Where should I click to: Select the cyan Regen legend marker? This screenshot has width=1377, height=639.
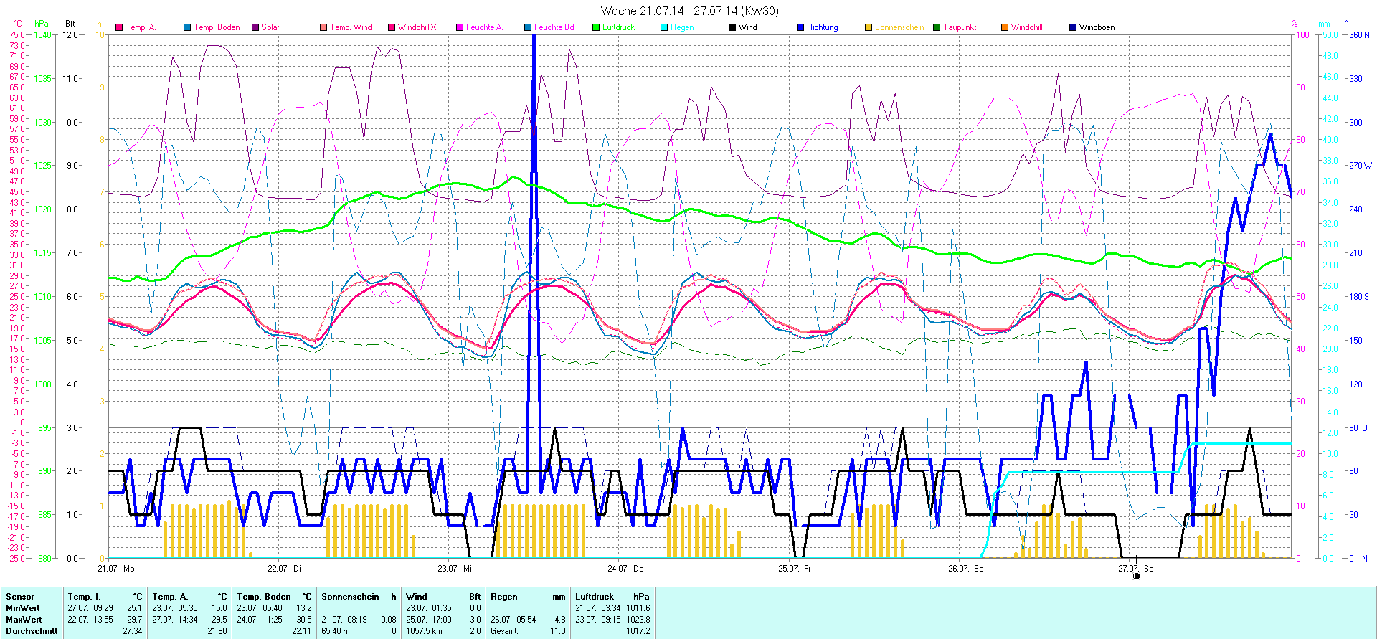[x=664, y=27]
